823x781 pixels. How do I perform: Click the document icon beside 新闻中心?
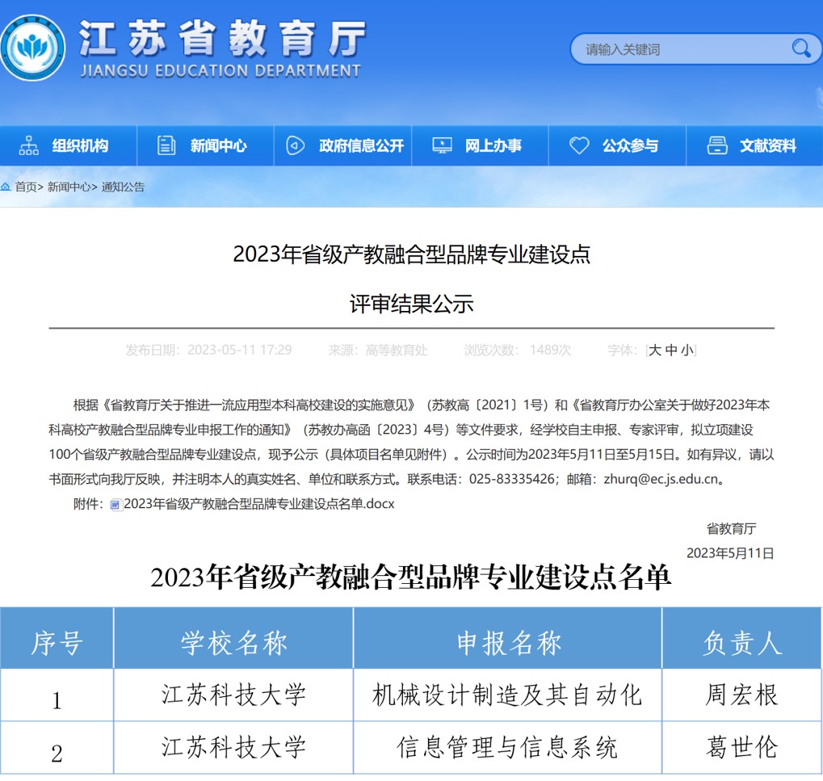point(166,145)
